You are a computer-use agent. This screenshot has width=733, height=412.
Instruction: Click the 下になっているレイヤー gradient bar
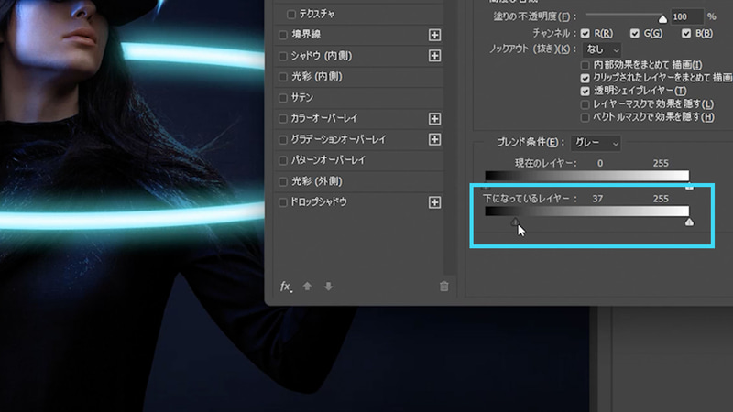[586, 211]
